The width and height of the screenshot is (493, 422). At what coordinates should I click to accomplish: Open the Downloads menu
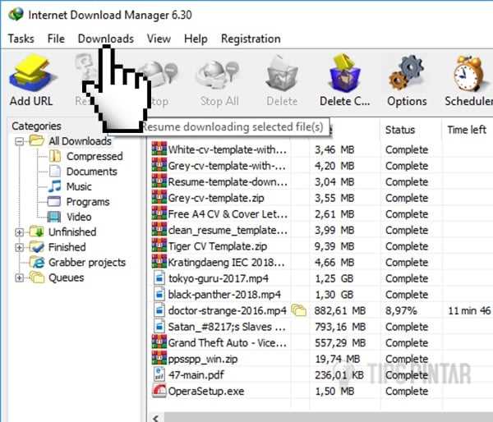pos(106,39)
